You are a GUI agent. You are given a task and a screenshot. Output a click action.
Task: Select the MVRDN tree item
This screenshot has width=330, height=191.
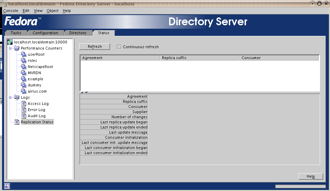click(x=34, y=73)
